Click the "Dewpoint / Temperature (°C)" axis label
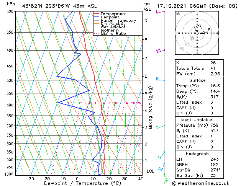 pos(82,183)
